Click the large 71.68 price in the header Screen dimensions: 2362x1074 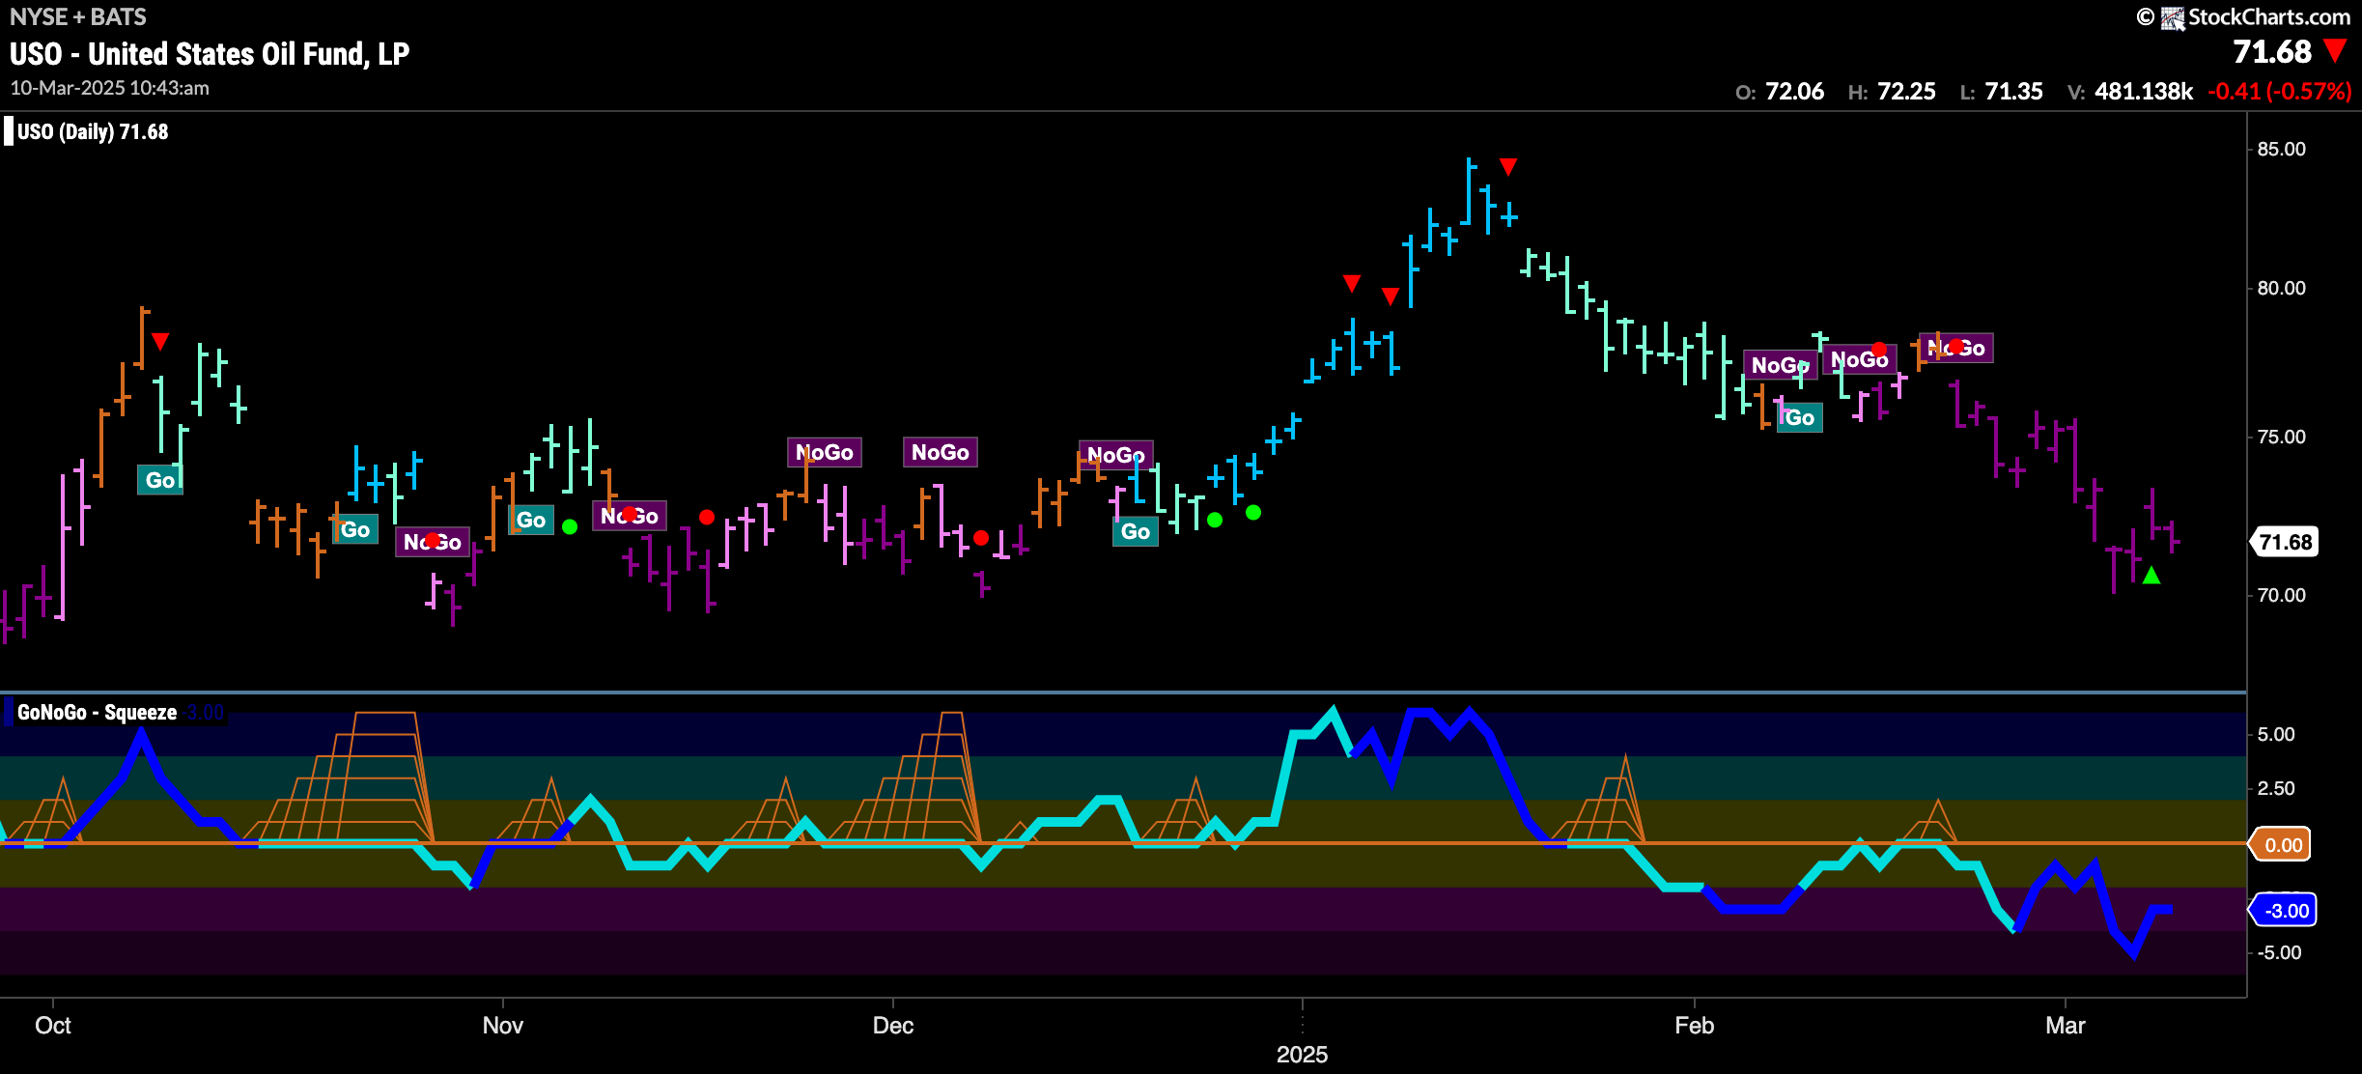tap(2272, 51)
